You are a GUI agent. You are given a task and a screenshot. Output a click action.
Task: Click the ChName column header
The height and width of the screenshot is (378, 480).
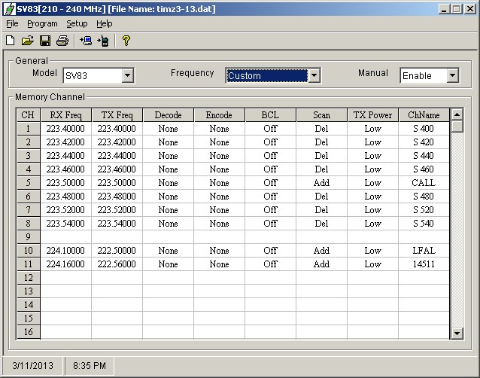pyautogui.click(x=423, y=115)
